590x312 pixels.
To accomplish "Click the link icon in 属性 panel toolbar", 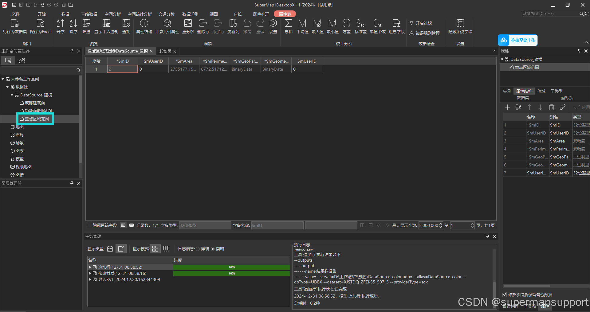I will 563,107.
